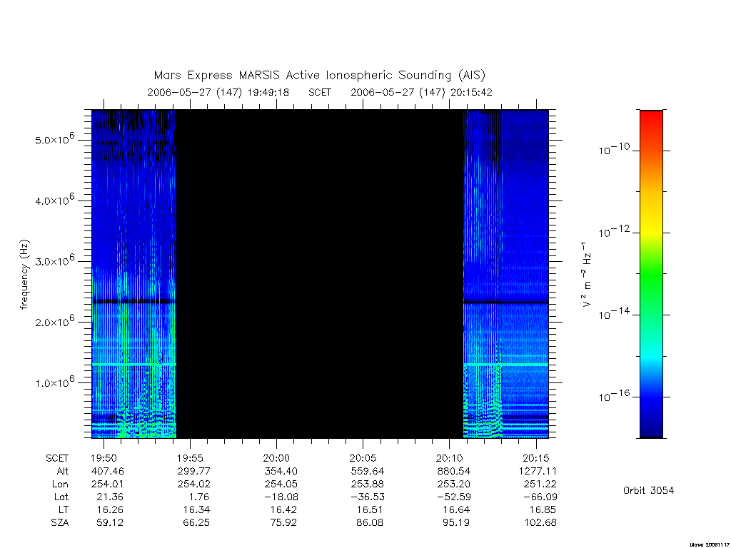Click the 10^-12 colorbar tick label
Image resolution: width=731 pixels, height=548 pixels.
[614, 232]
